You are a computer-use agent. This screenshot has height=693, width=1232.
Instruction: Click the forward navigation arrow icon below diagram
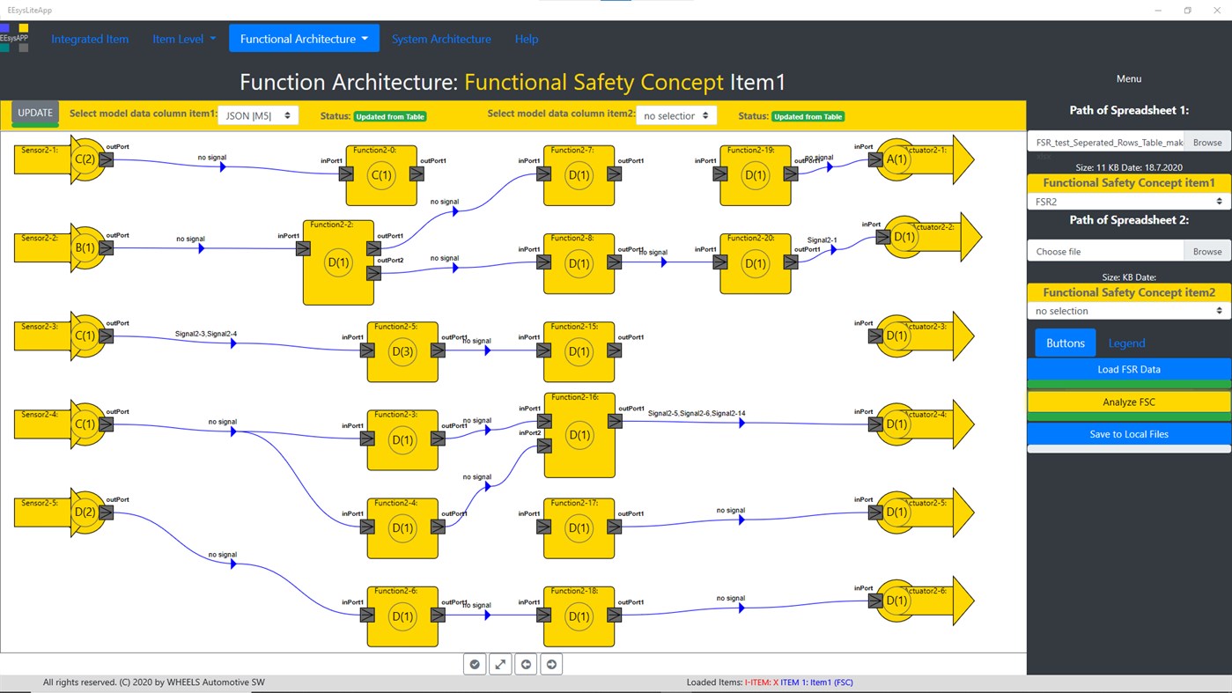click(x=551, y=664)
